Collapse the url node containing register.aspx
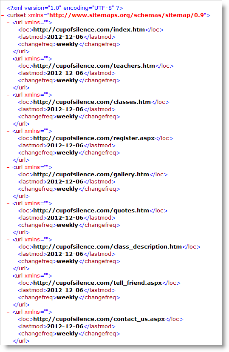 (8, 131)
